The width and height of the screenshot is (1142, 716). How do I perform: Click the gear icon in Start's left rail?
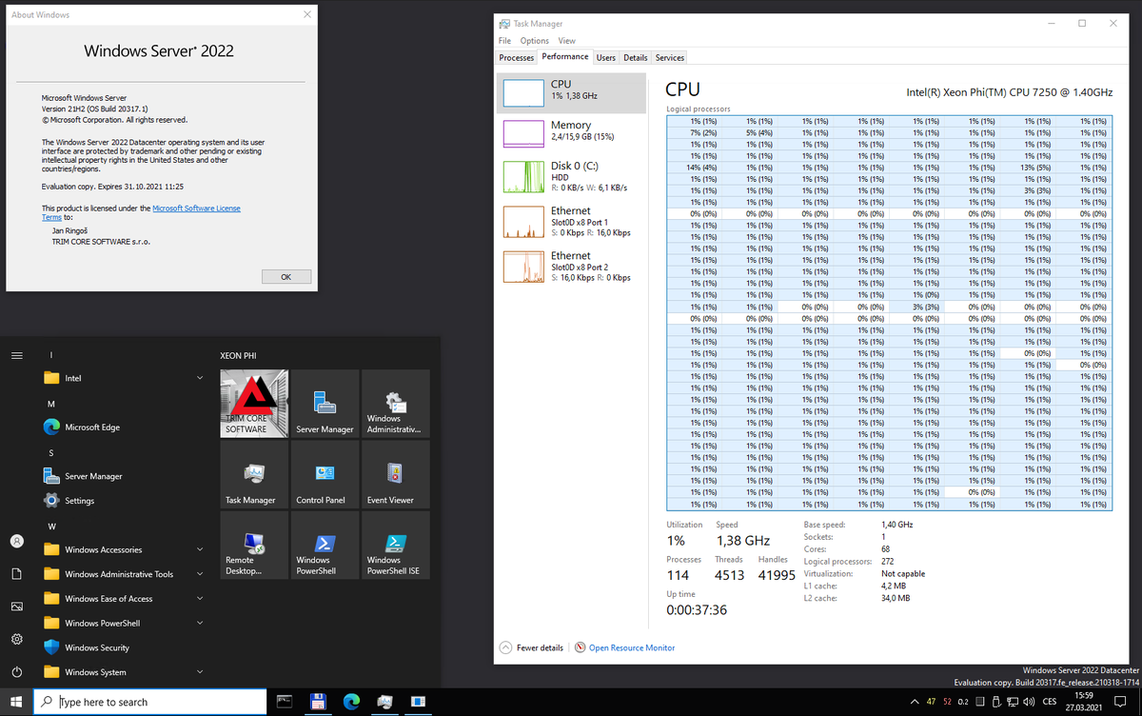point(16,639)
